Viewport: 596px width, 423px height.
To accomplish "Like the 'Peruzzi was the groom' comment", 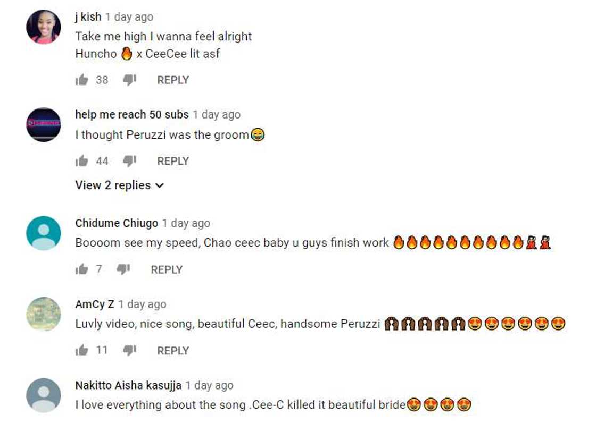I will pyautogui.click(x=81, y=161).
